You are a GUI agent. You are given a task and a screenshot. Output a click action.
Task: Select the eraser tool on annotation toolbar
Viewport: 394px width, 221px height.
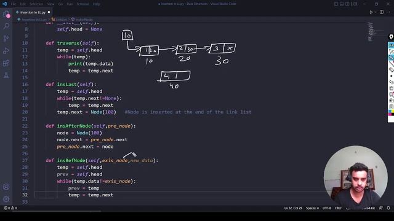(392, 69)
